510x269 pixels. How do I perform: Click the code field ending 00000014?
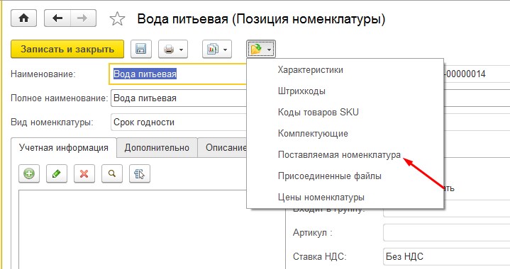pyautogui.click(x=477, y=74)
